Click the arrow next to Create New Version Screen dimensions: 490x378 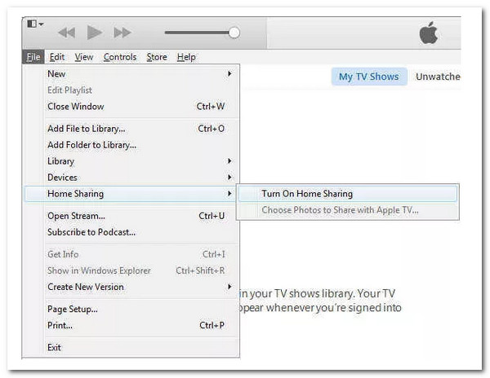click(229, 287)
